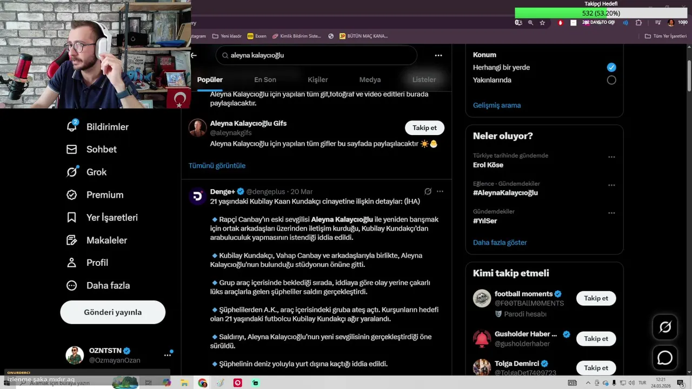Open Erol Köse trending topic
The height and width of the screenshot is (389, 692).
pyautogui.click(x=488, y=165)
